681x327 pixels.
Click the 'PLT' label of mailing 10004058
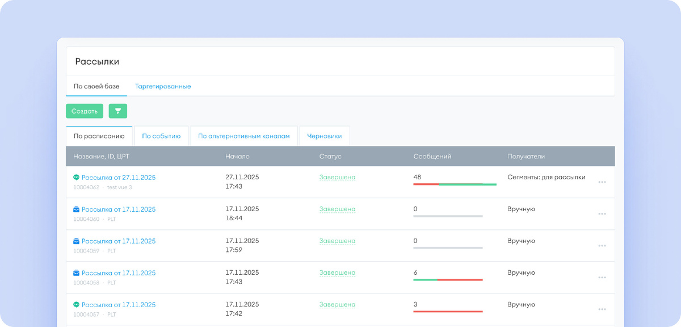(x=112, y=283)
